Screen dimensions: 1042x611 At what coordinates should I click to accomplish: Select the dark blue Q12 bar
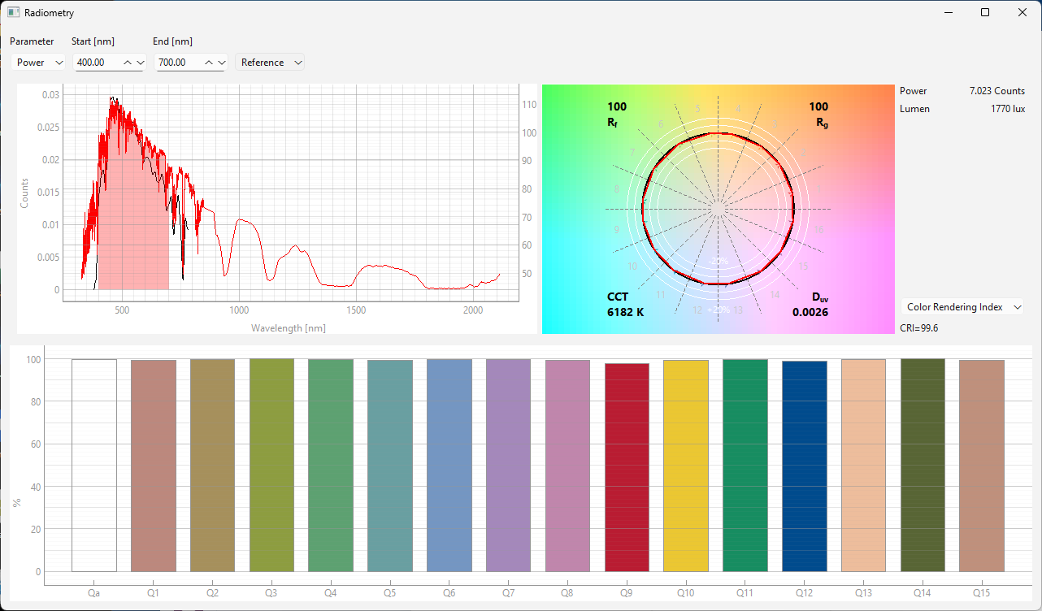click(x=805, y=466)
